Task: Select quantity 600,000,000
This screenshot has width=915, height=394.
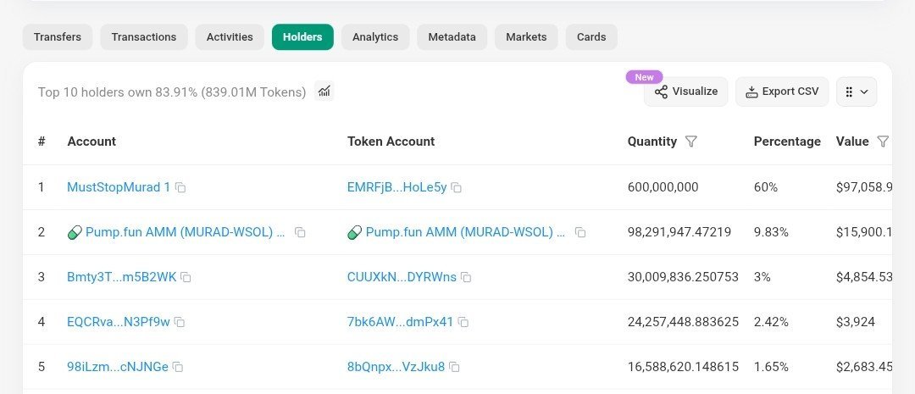Action: 663,187
